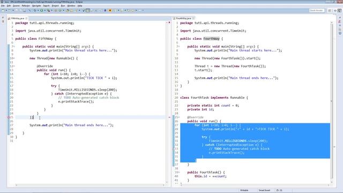Open the Run menu

pos(63,6)
